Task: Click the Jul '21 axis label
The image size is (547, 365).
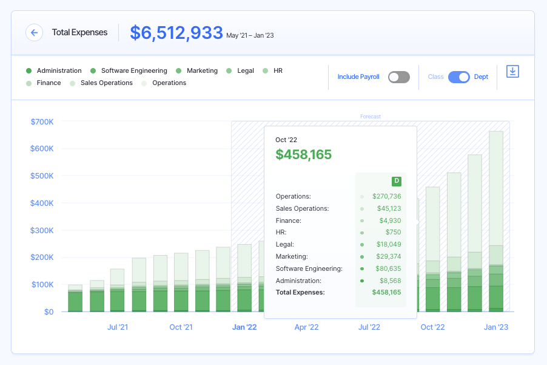Action: [118, 327]
